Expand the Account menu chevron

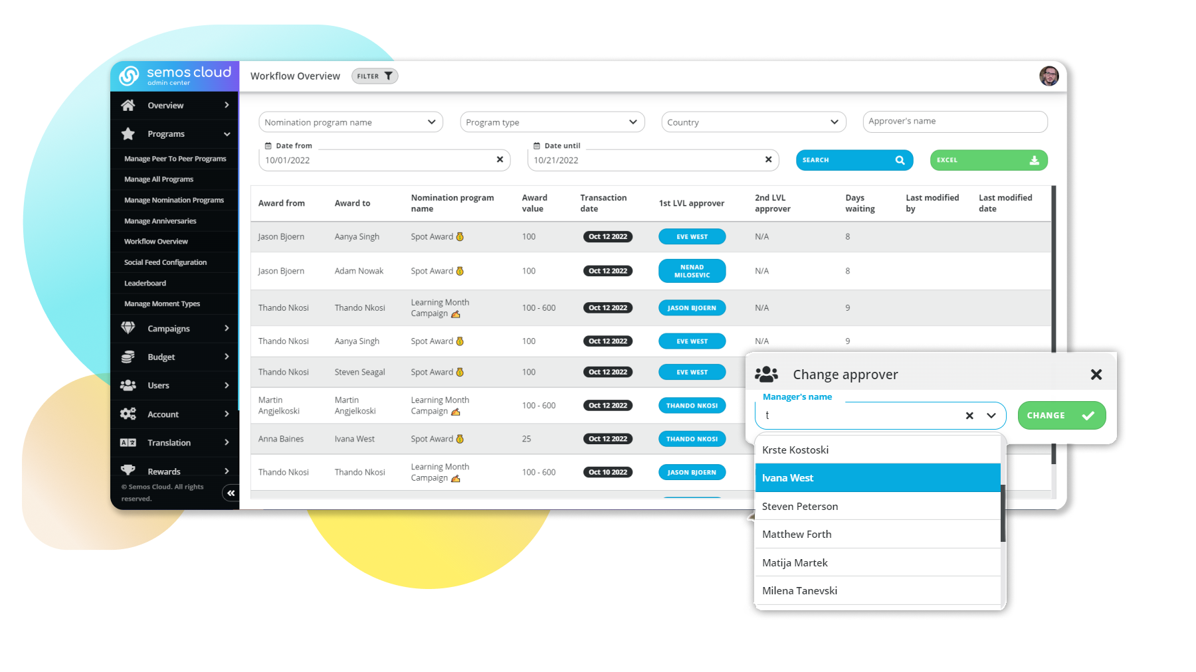tap(227, 414)
